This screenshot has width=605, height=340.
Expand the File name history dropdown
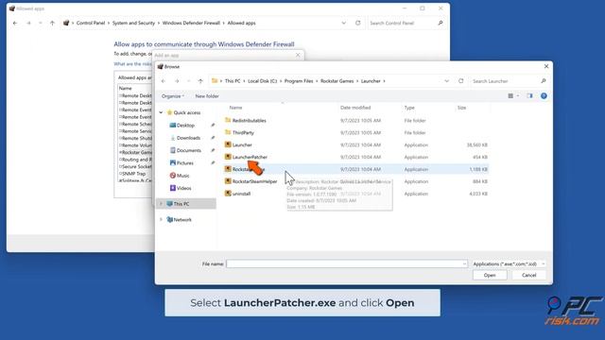[464, 264]
